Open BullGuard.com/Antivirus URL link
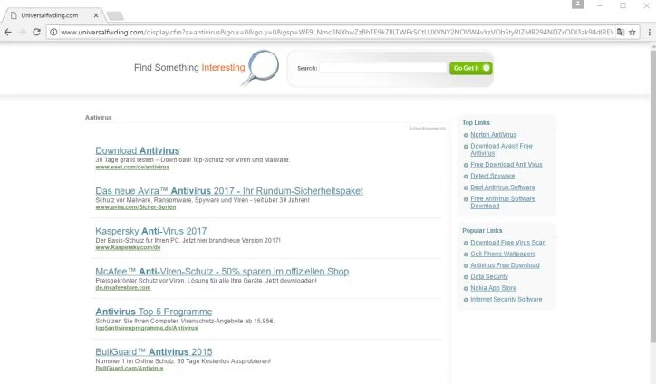This screenshot has width=656, height=384. (130, 368)
